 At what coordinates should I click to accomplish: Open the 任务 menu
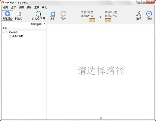click(x=6, y=8)
